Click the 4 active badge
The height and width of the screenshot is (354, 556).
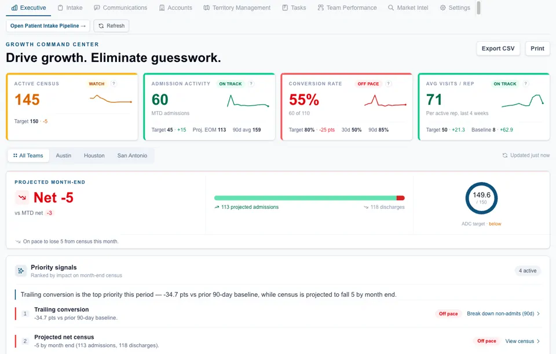pyautogui.click(x=528, y=271)
